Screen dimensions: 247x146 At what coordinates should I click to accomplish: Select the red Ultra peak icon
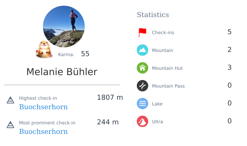pyautogui.click(x=142, y=121)
